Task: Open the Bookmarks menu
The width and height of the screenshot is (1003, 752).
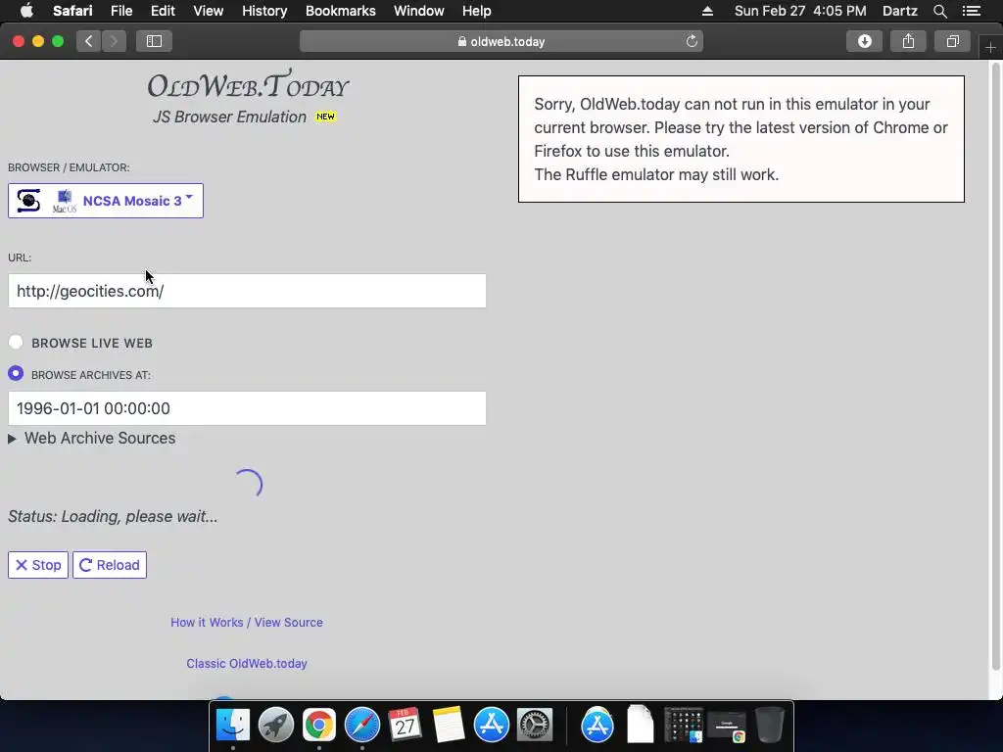Action: point(340,11)
